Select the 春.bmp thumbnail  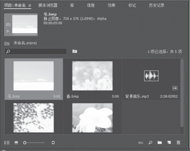[92, 76]
